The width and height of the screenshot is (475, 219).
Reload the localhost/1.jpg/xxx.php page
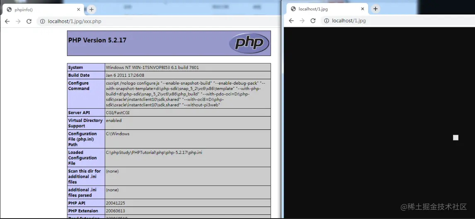tap(29, 21)
